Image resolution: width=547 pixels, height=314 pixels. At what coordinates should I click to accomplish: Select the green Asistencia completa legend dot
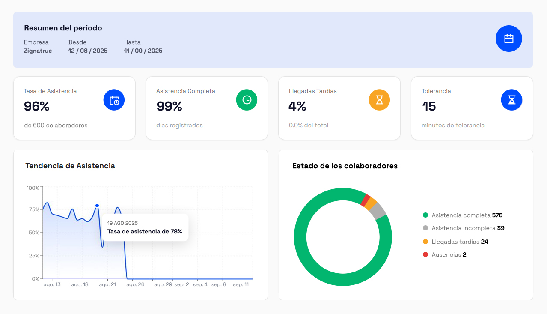tap(425, 215)
